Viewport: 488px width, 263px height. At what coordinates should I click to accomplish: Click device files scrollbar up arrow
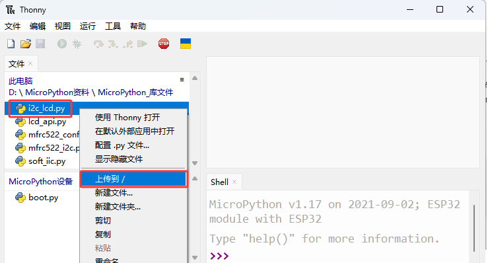click(x=195, y=178)
